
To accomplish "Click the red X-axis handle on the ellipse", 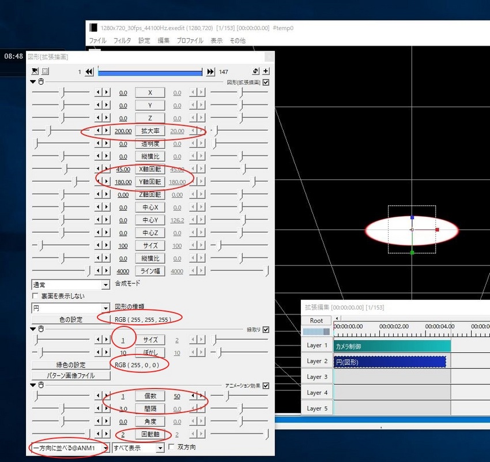I will click(437, 230).
